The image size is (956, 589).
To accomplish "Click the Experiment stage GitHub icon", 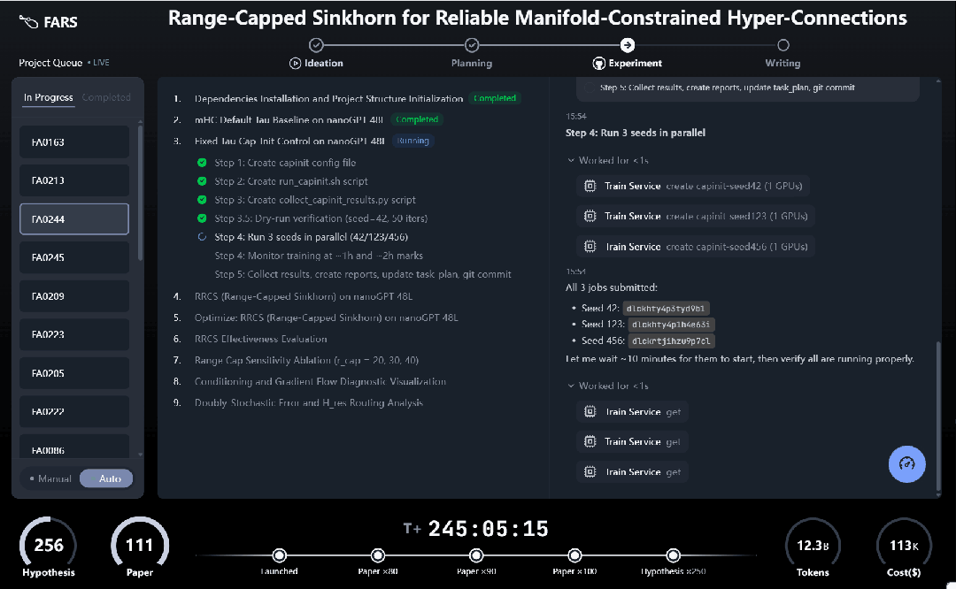I will click(x=598, y=63).
